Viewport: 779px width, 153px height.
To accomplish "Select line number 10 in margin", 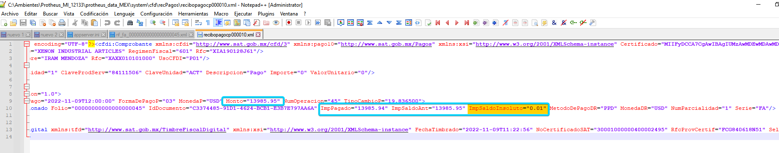I will [x=9, y=108].
